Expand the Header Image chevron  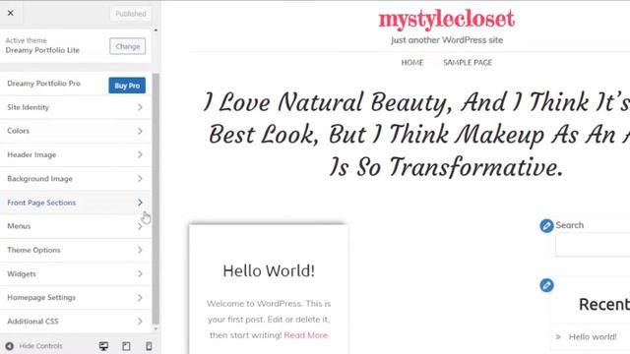coord(140,154)
